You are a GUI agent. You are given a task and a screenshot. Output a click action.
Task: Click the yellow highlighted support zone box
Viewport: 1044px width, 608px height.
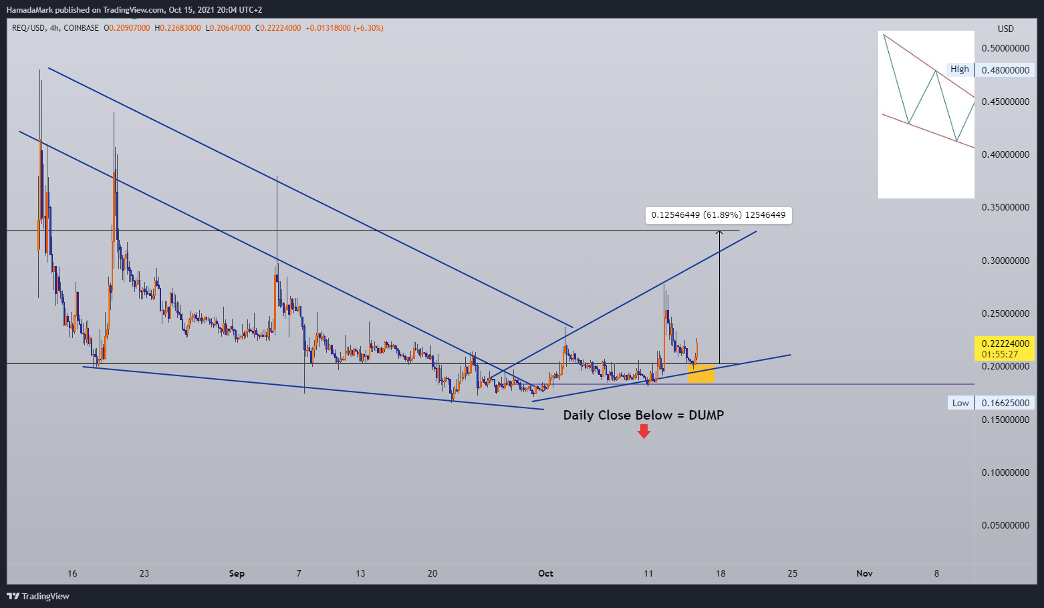pyautogui.click(x=701, y=373)
